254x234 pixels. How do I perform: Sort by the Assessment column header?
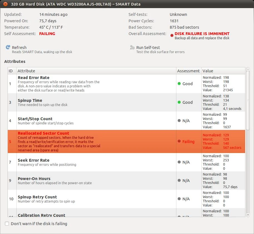click(x=189, y=71)
